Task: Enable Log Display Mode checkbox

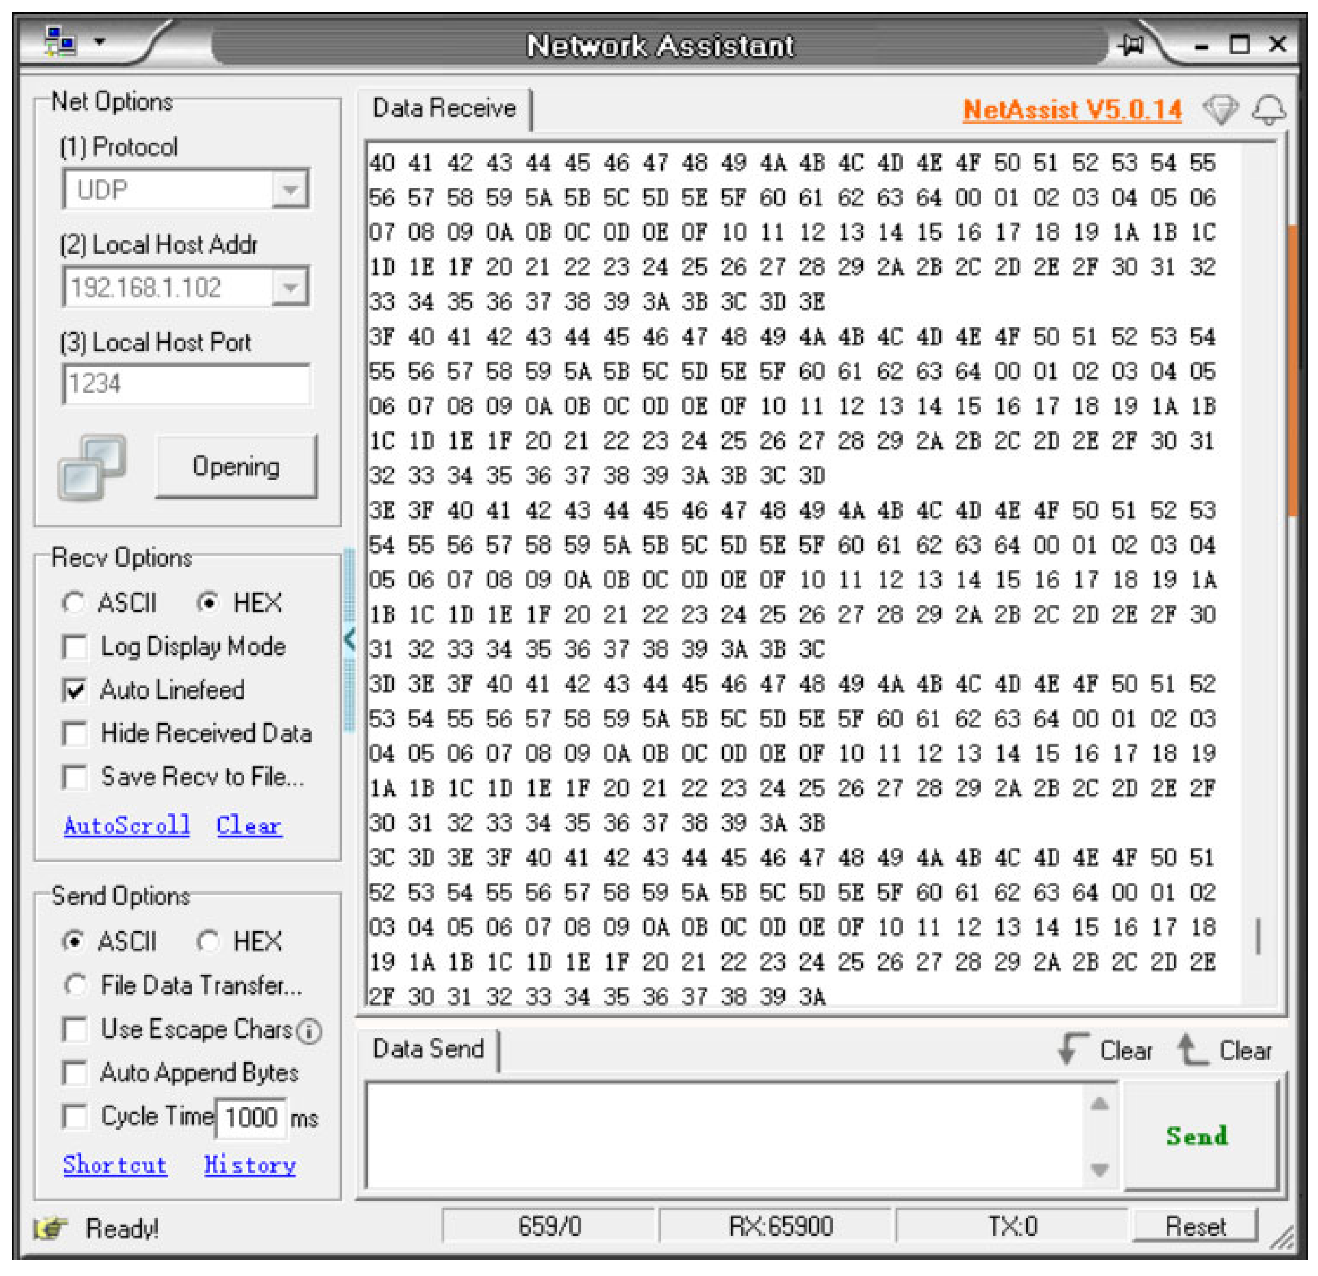Action: [75, 647]
